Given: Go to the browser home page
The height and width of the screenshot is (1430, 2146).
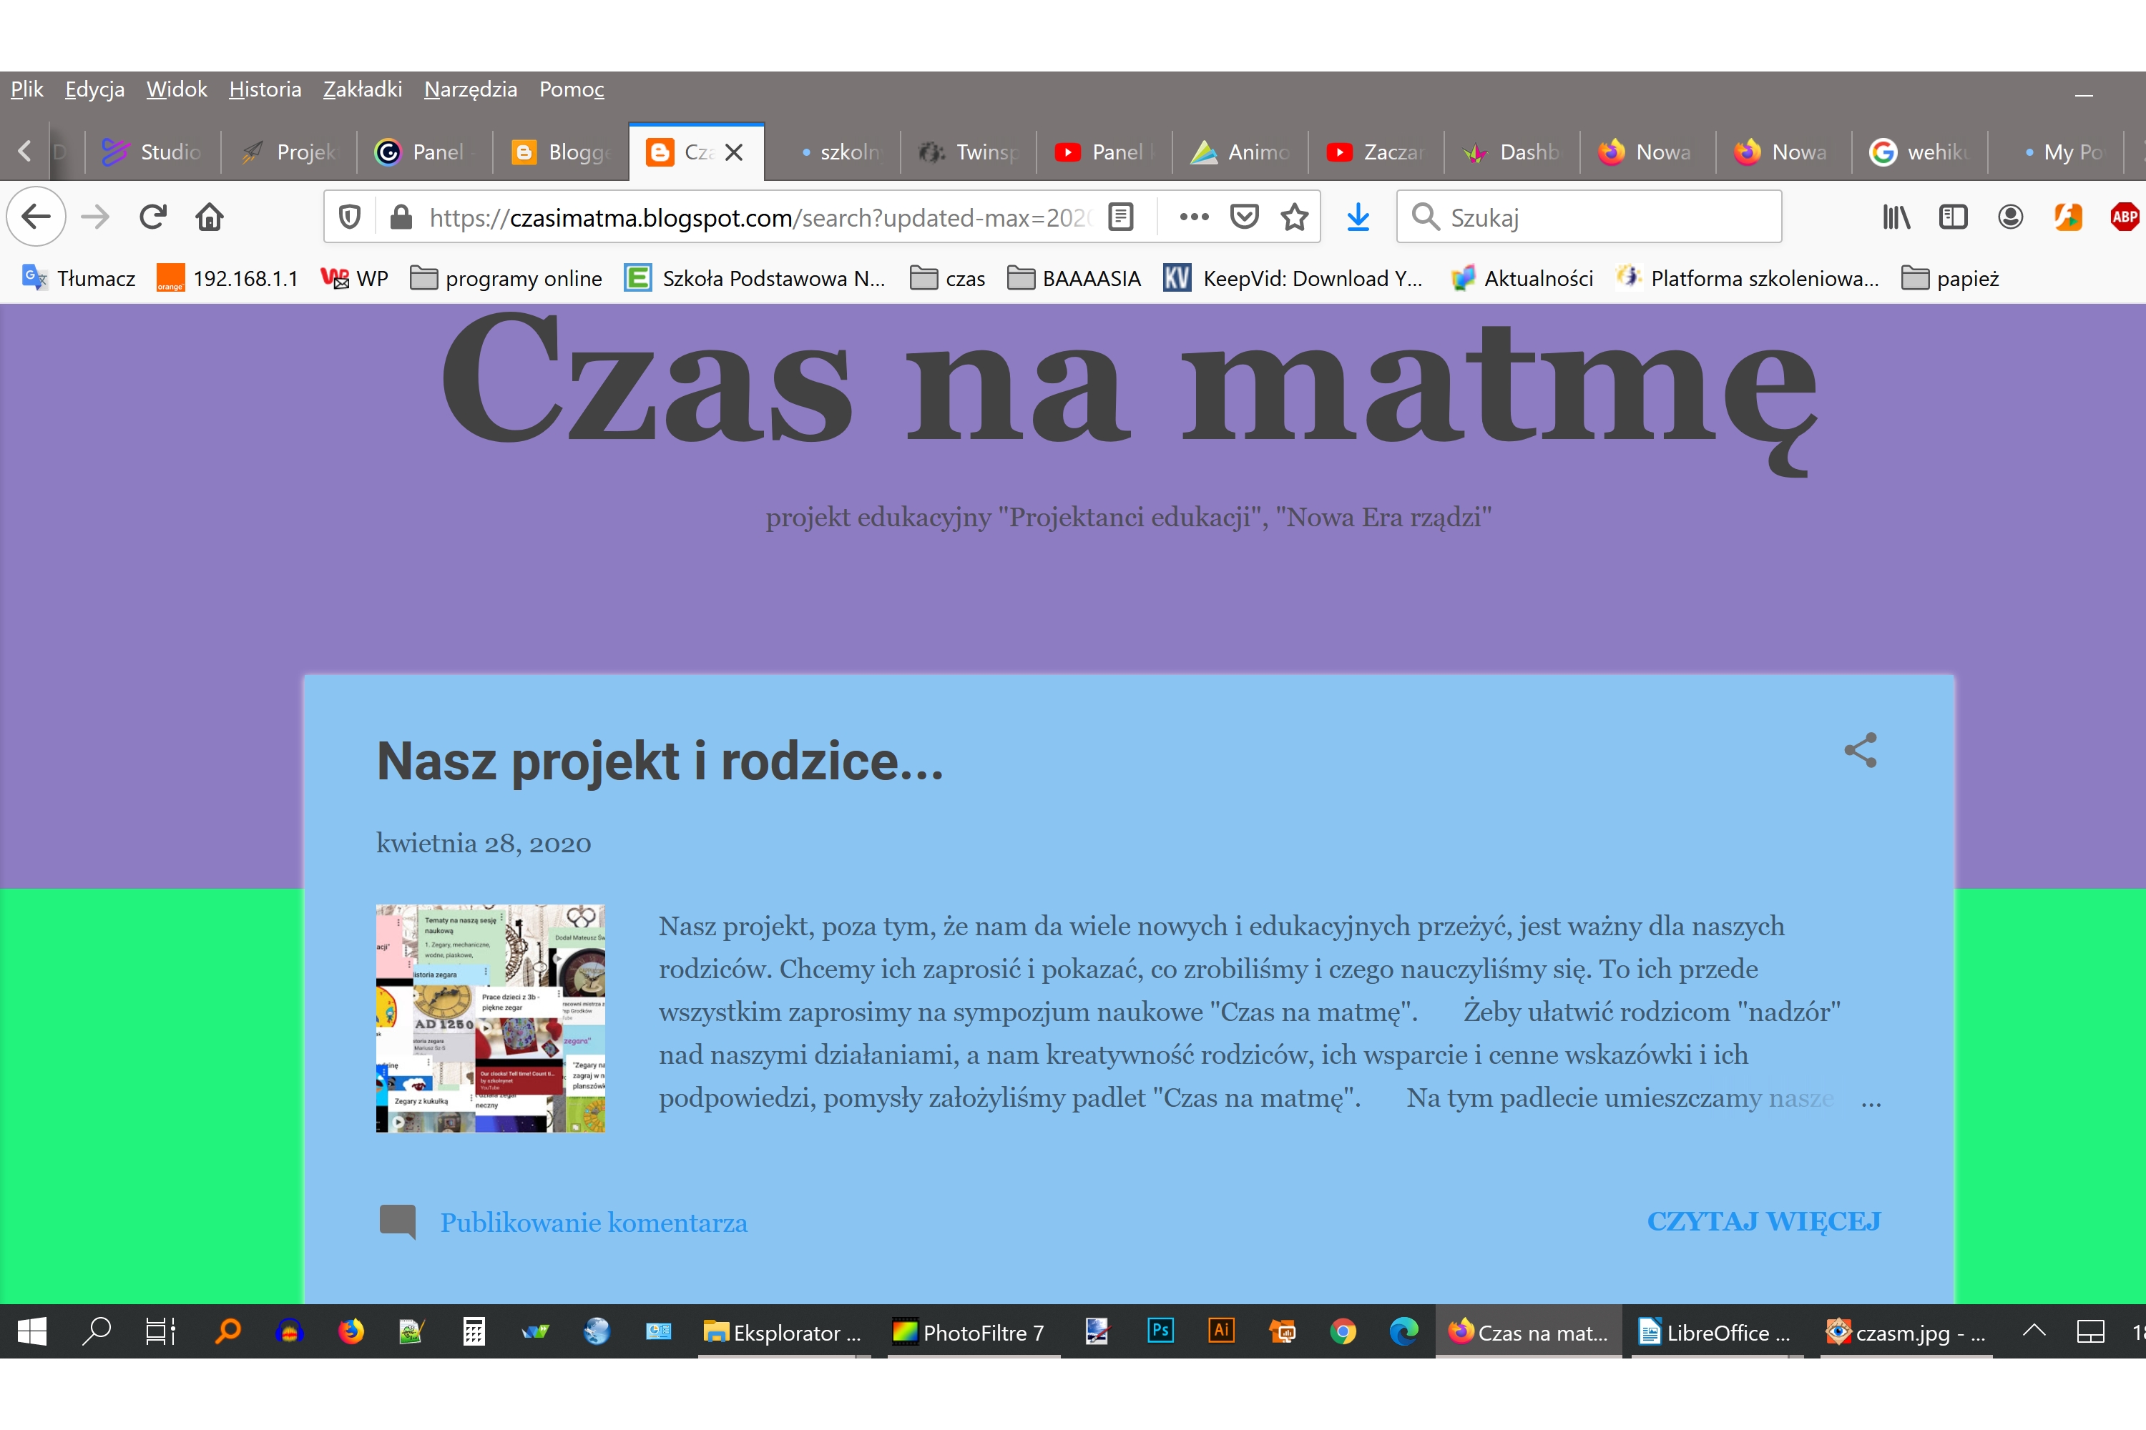Looking at the screenshot, I should point(210,217).
